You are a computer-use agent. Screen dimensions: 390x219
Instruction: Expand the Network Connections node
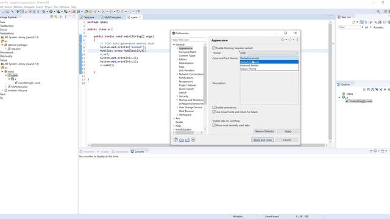(177, 74)
